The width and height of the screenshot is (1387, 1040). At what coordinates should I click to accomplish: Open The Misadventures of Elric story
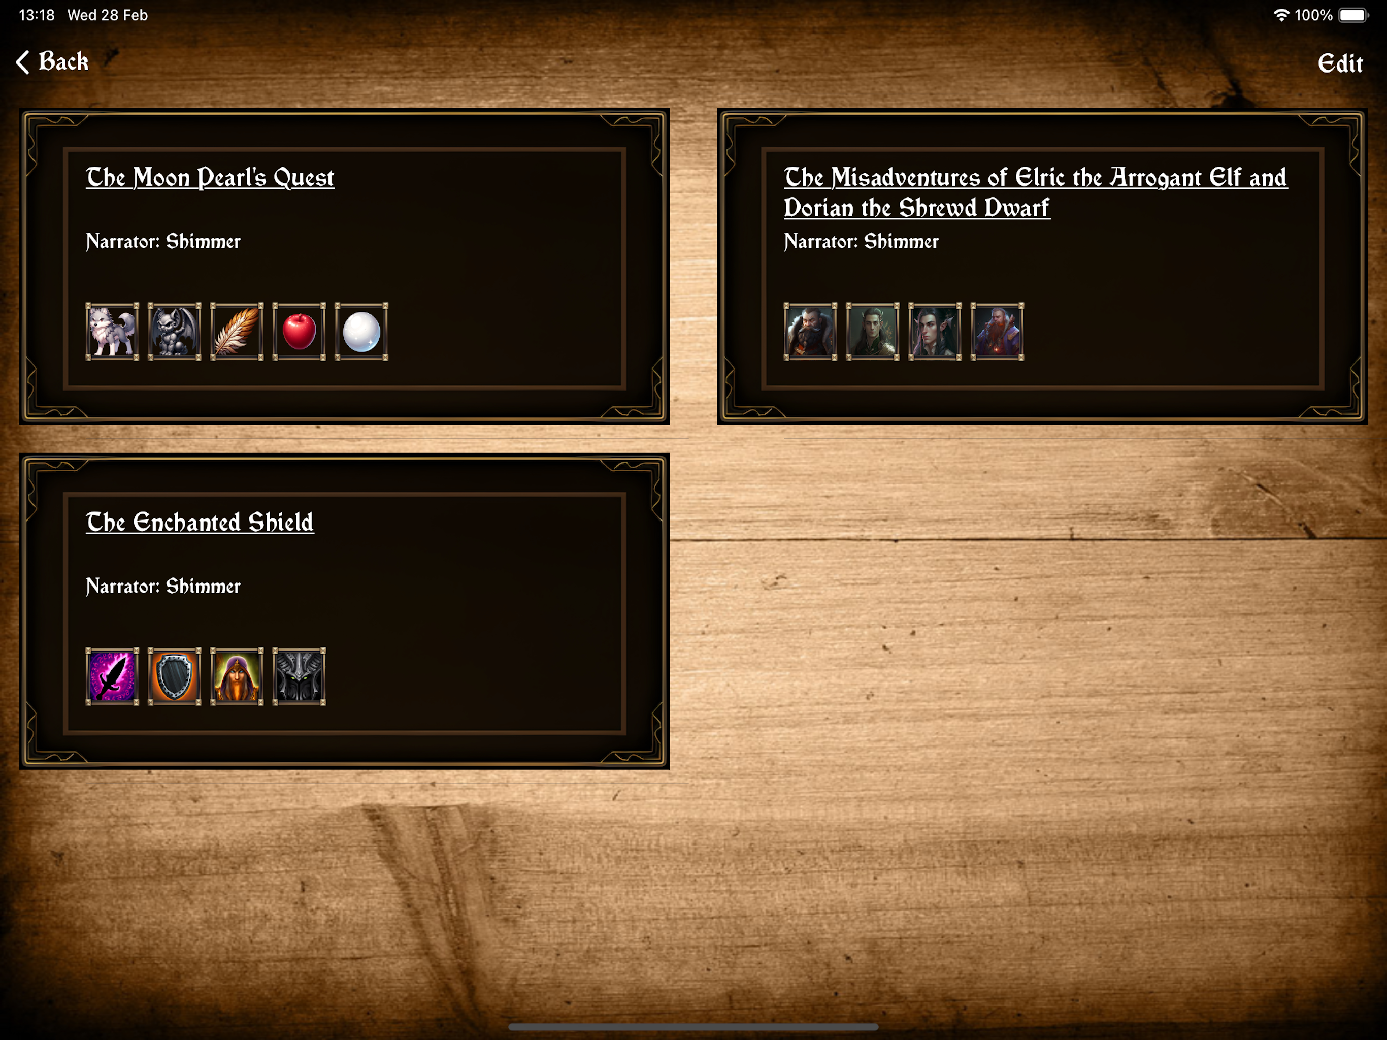(x=1035, y=192)
